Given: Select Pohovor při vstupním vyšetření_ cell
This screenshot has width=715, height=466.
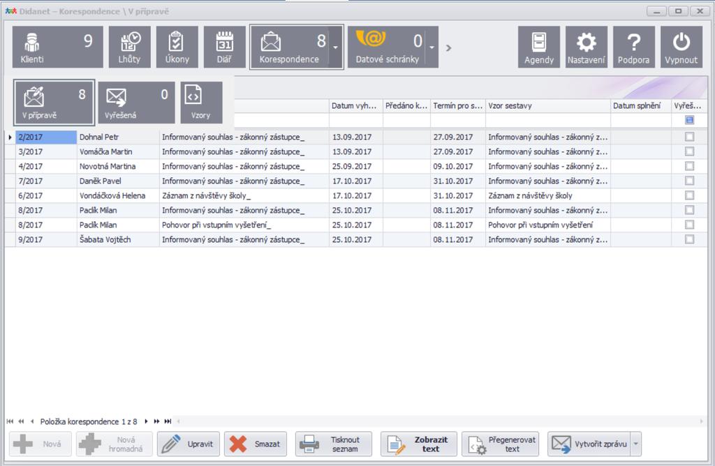Looking at the screenshot, I should point(244,225).
